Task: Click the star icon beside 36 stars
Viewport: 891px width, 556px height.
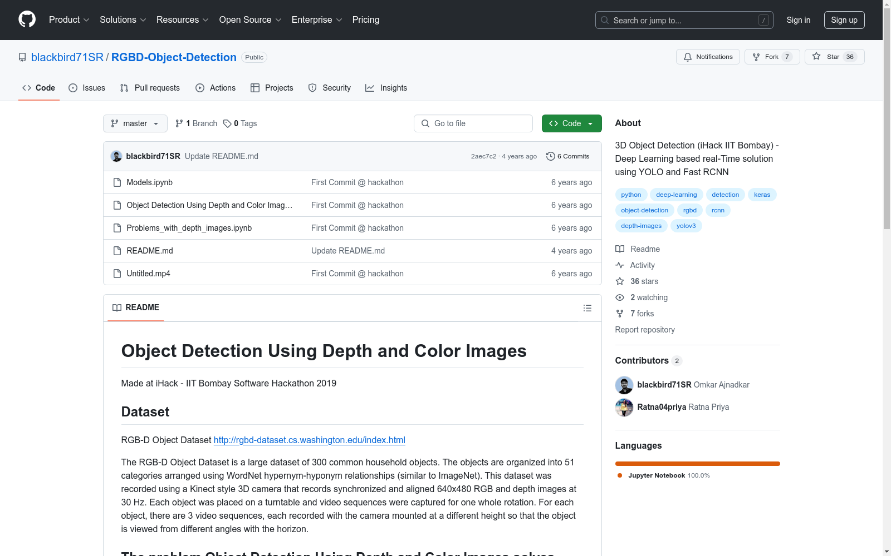Action: pyautogui.click(x=620, y=281)
